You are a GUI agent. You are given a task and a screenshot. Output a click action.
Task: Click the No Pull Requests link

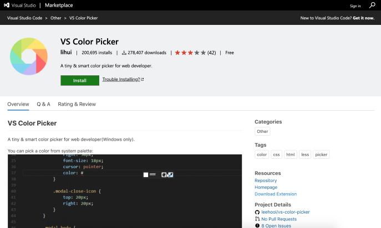click(x=279, y=219)
